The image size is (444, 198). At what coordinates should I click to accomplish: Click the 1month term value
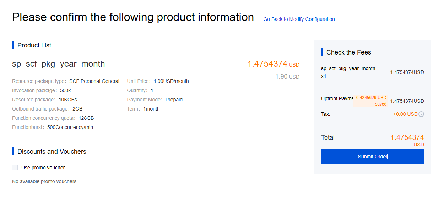click(x=151, y=109)
